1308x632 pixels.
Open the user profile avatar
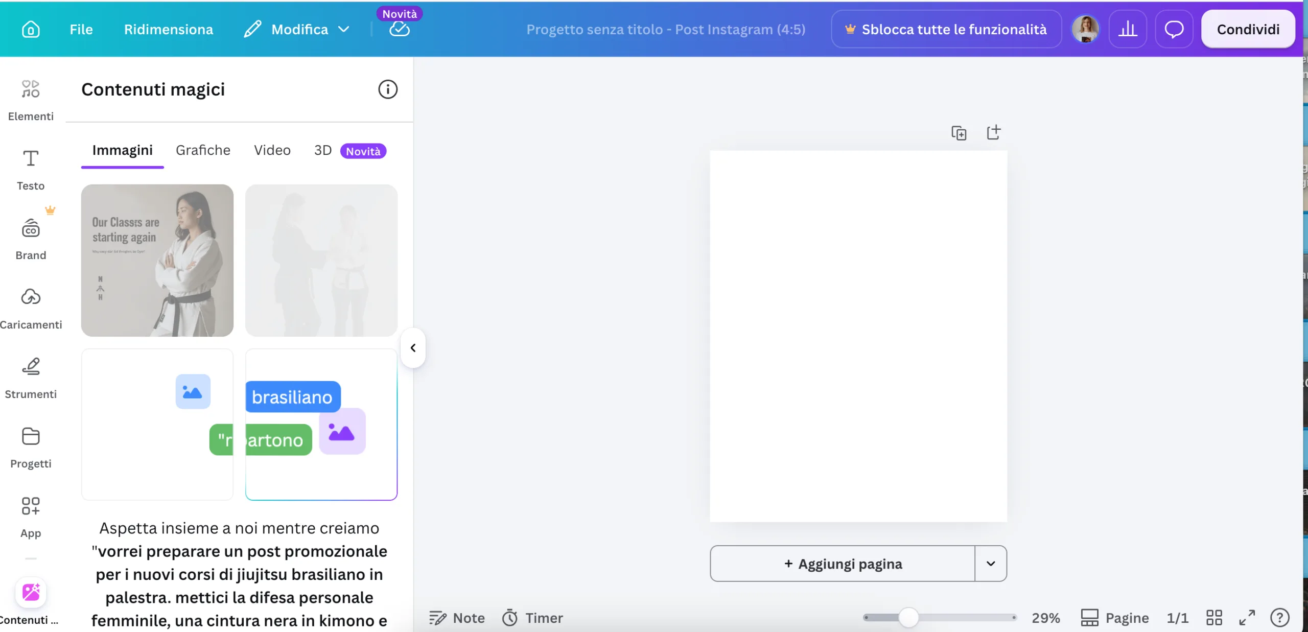(x=1086, y=29)
